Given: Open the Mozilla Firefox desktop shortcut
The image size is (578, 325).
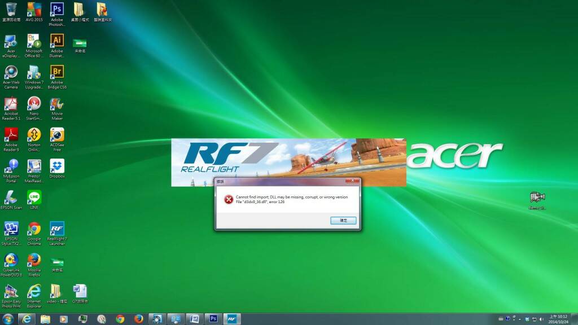Looking at the screenshot, I should pos(34,265).
